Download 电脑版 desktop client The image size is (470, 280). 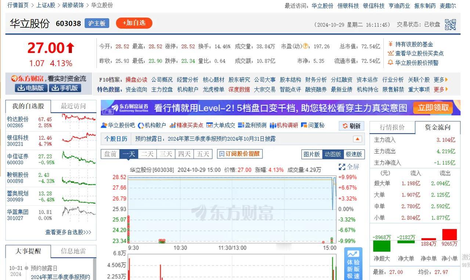tap(31, 88)
